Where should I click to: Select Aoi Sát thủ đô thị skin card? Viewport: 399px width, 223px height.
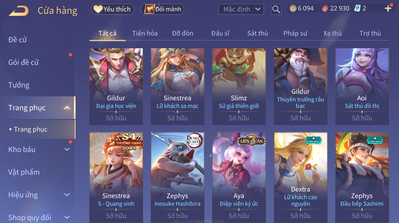tap(362, 86)
